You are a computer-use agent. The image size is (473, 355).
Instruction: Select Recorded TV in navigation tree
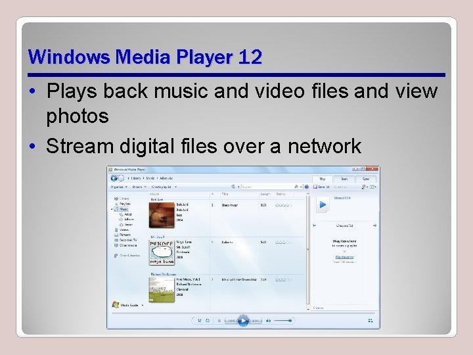point(125,240)
